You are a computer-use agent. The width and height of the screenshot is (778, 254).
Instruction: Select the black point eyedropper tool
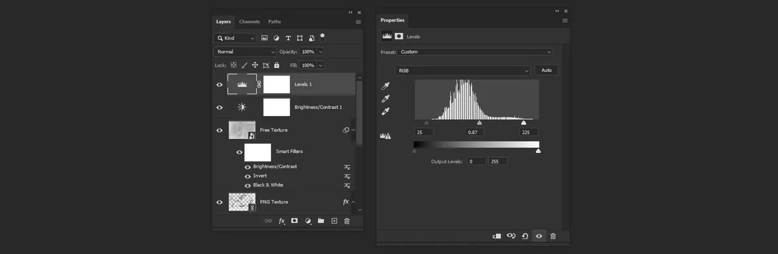386,86
